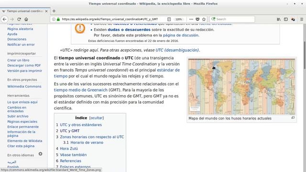
Task: Jump to Hora Zulú section
Action: pos(69,149)
